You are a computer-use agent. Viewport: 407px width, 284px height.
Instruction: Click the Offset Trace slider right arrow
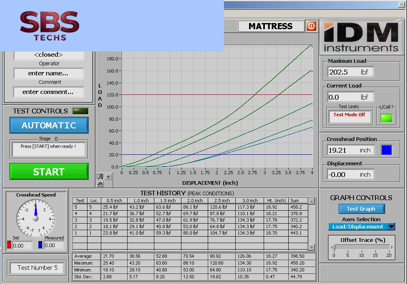pyautogui.click(x=392, y=247)
